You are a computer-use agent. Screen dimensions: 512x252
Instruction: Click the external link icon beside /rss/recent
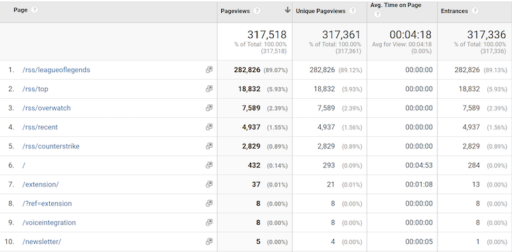(209, 127)
